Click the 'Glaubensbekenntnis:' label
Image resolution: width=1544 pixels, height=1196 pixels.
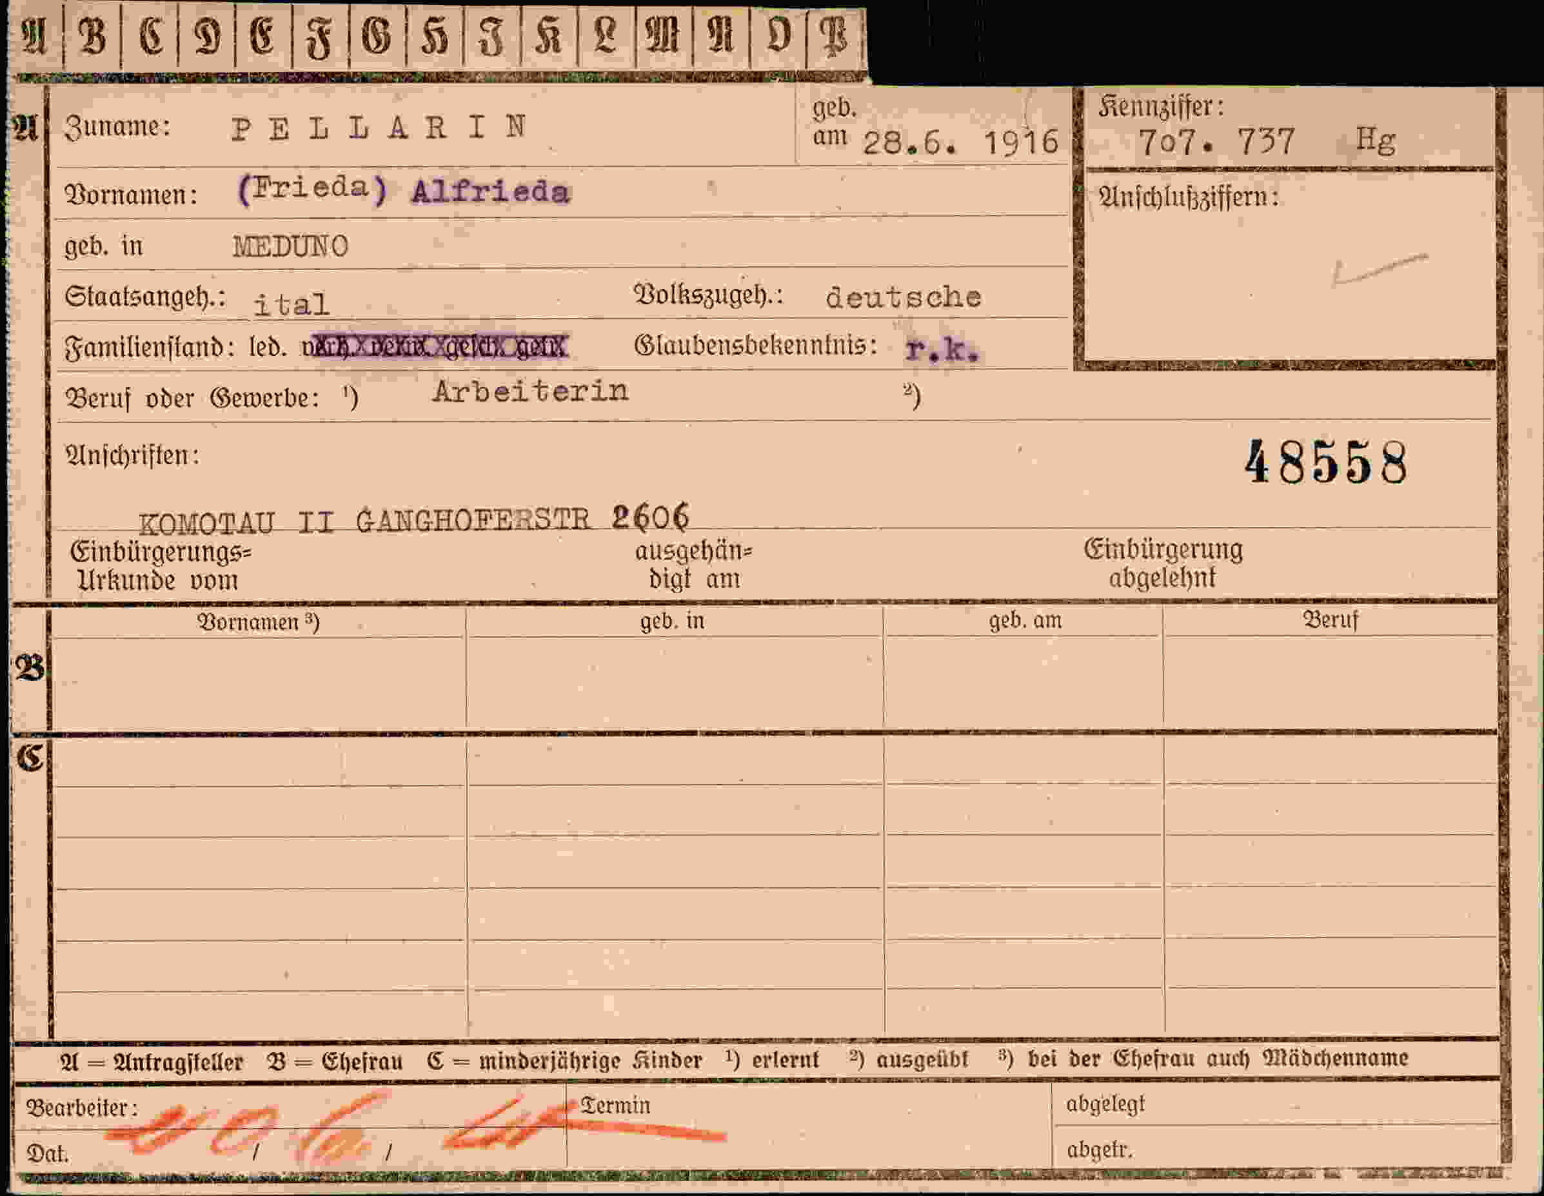point(756,346)
